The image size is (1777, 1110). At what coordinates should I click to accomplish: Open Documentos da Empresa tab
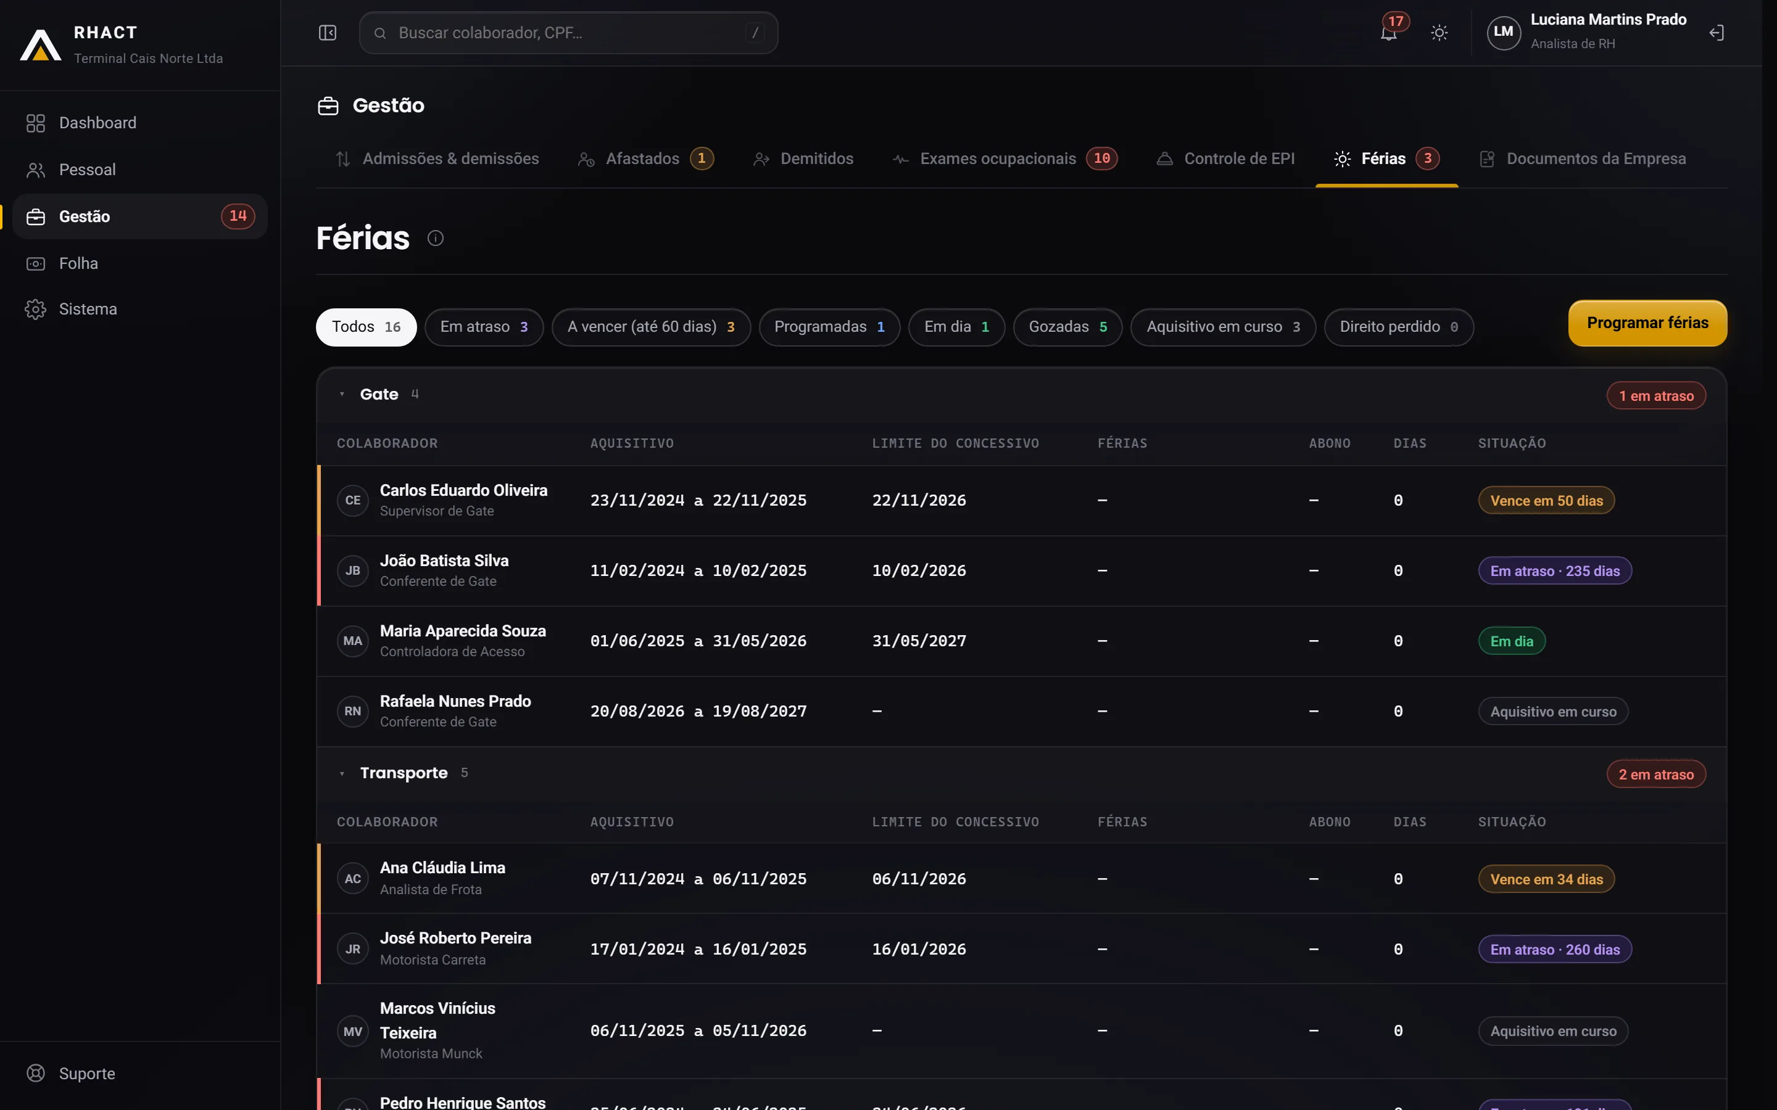pos(1583,158)
